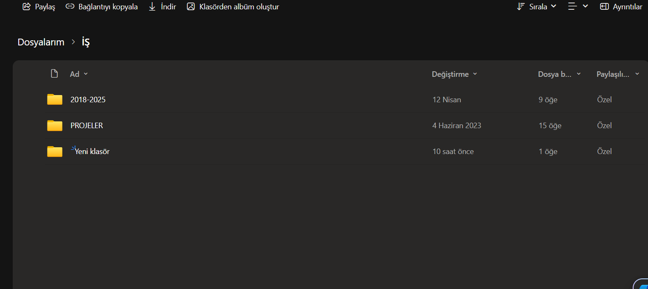Click Özel sharing status for 2018-2025
The width and height of the screenshot is (648, 289).
(x=604, y=100)
